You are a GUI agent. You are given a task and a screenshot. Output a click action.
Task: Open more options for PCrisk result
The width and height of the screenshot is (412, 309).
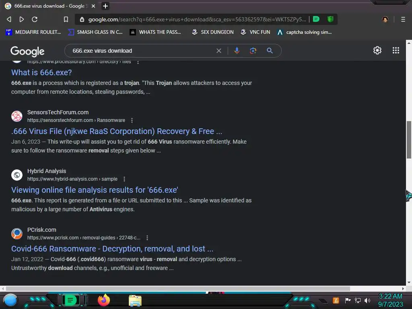(147, 238)
